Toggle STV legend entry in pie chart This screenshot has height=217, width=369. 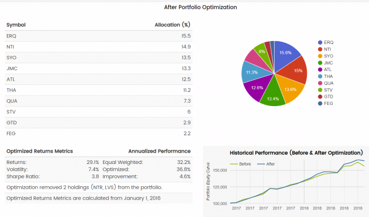click(325, 90)
